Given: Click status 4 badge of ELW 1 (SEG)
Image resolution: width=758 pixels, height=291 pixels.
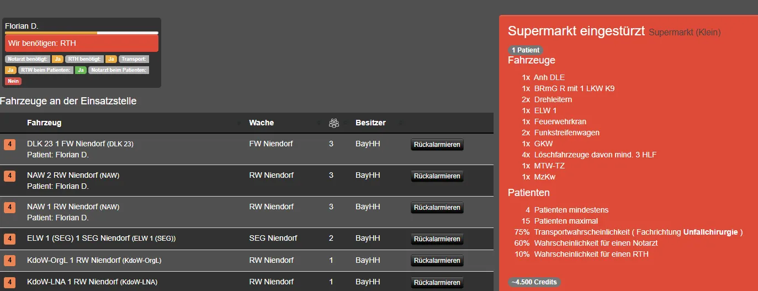Looking at the screenshot, I should pos(10,239).
